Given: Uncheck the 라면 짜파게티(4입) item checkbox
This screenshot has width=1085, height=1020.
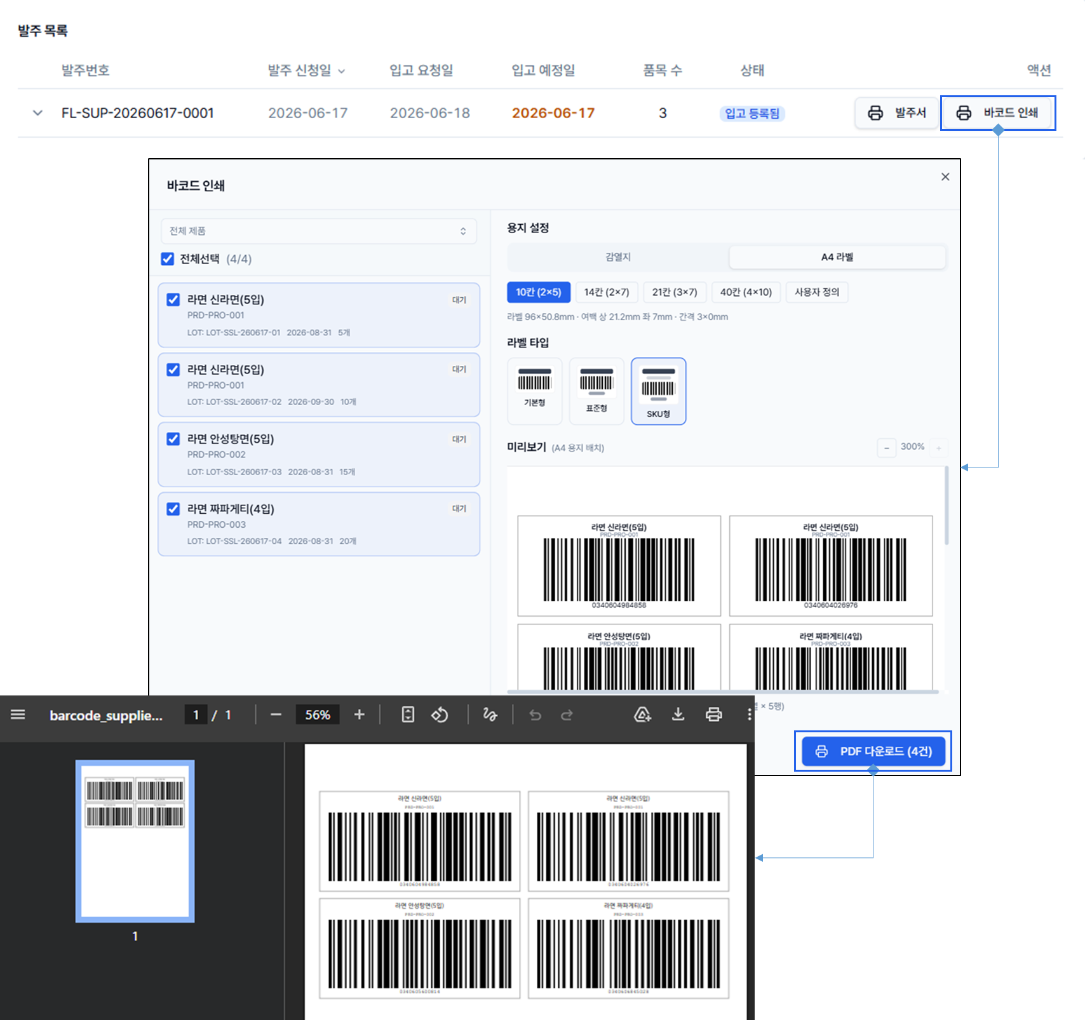Looking at the screenshot, I should tap(173, 509).
